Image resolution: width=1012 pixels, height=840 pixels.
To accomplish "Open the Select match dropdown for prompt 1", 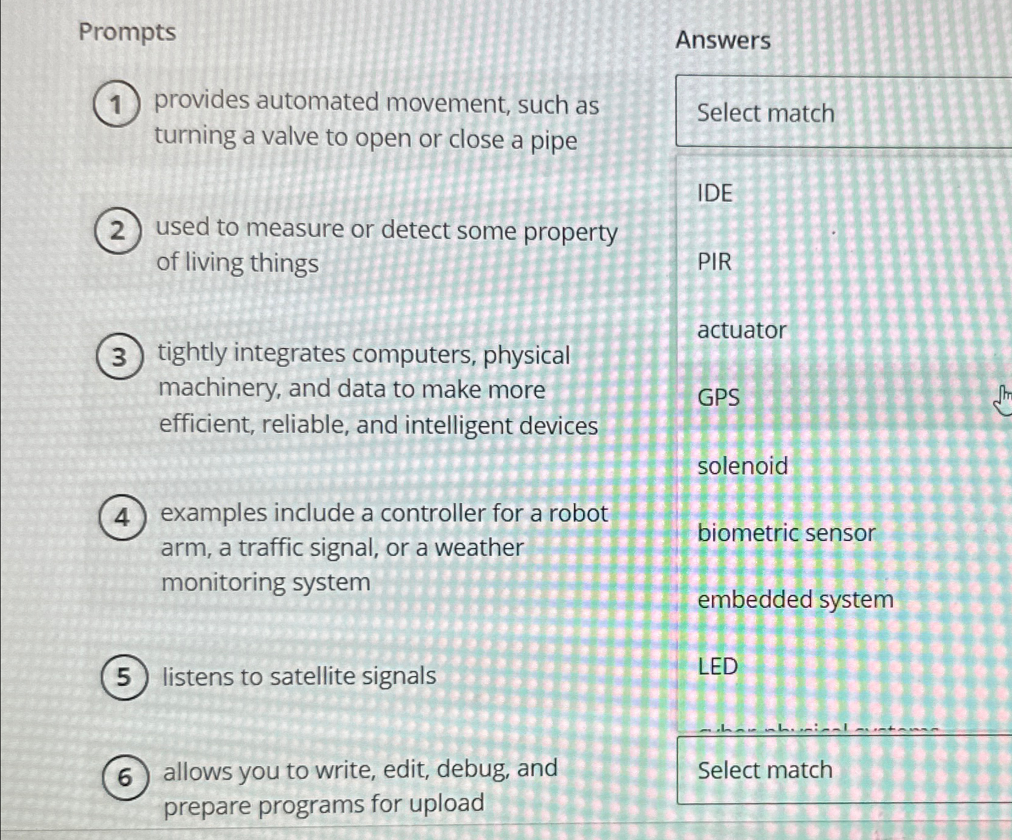I will [x=764, y=113].
